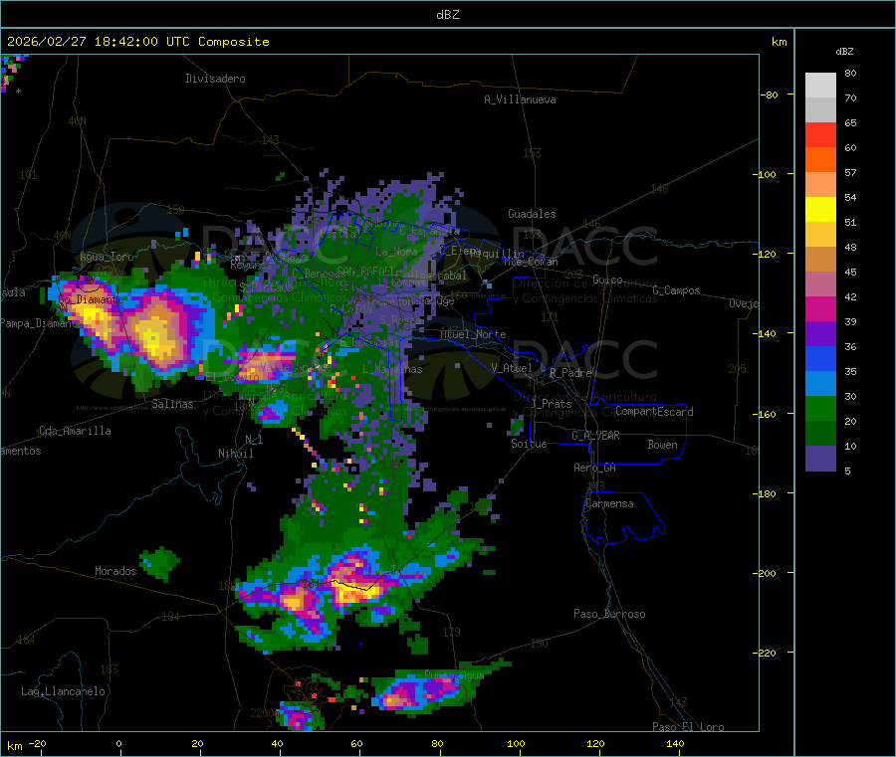896x757 pixels.
Task: Click the km label at top right
Action: (x=779, y=42)
